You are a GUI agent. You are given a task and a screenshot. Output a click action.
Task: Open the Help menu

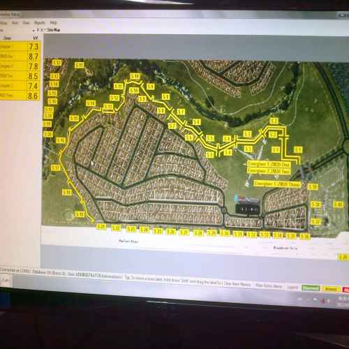pyautogui.click(x=53, y=22)
